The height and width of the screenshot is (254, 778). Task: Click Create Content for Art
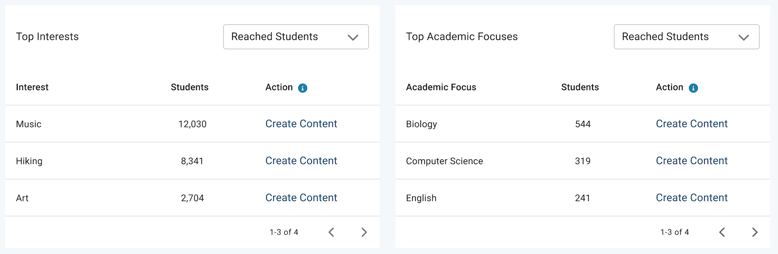coord(301,198)
